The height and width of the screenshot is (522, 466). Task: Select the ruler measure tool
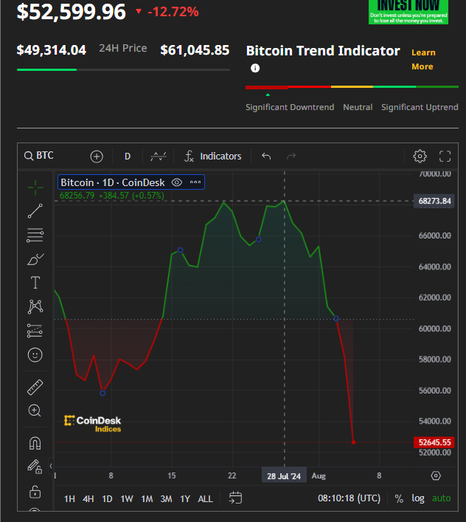[x=35, y=387]
